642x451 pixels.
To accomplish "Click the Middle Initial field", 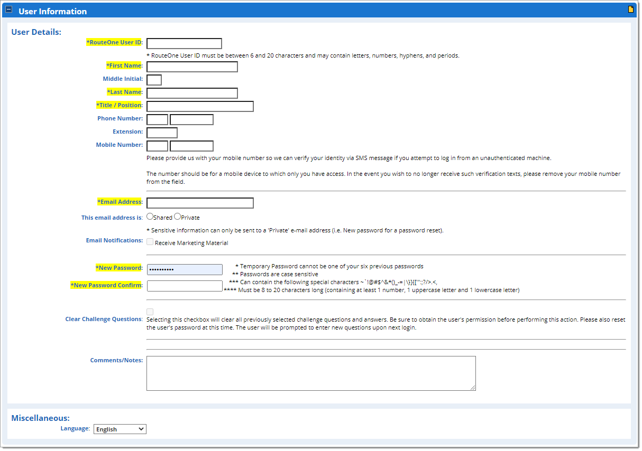I will point(154,80).
